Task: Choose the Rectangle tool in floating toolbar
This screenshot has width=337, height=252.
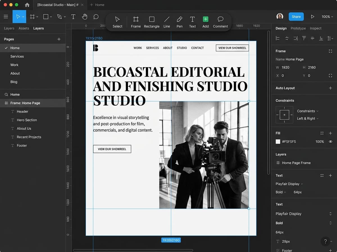Action: point(152,22)
